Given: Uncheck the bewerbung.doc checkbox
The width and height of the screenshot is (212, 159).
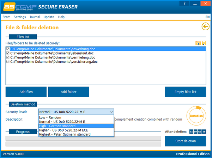Looking at the screenshot, I should click(8, 49).
